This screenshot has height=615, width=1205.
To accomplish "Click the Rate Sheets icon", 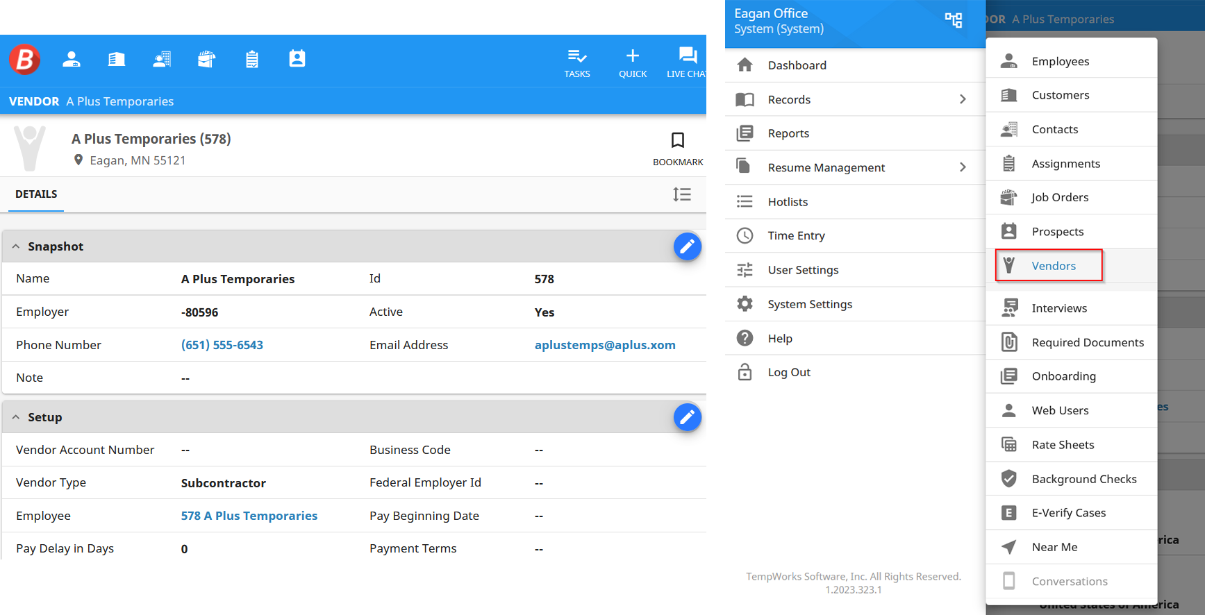I will click(1009, 444).
